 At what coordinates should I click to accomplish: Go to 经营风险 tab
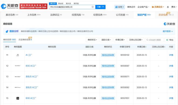pos(78,15)
